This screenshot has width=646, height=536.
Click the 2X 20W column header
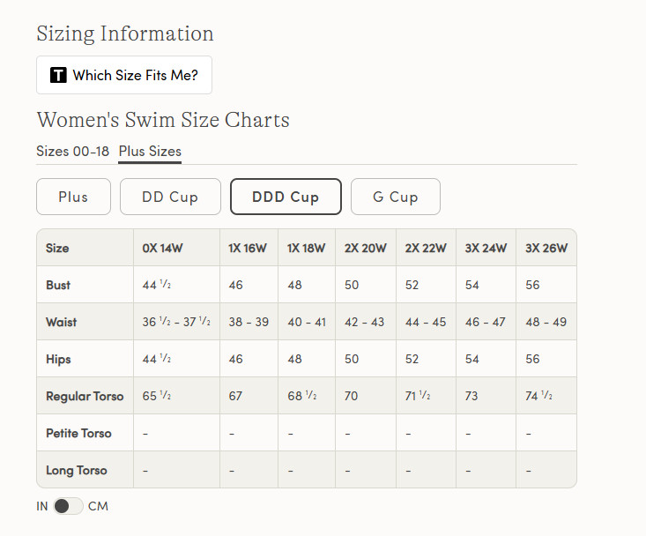tap(366, 248)
